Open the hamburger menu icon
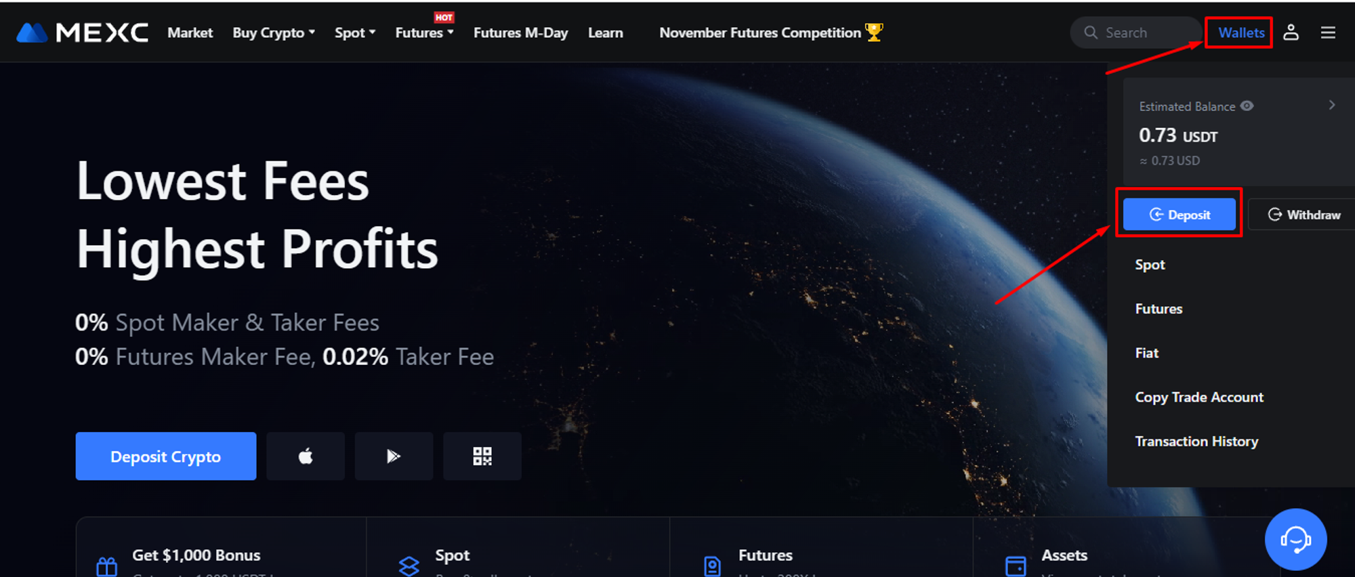 [x=1328, y=33]
